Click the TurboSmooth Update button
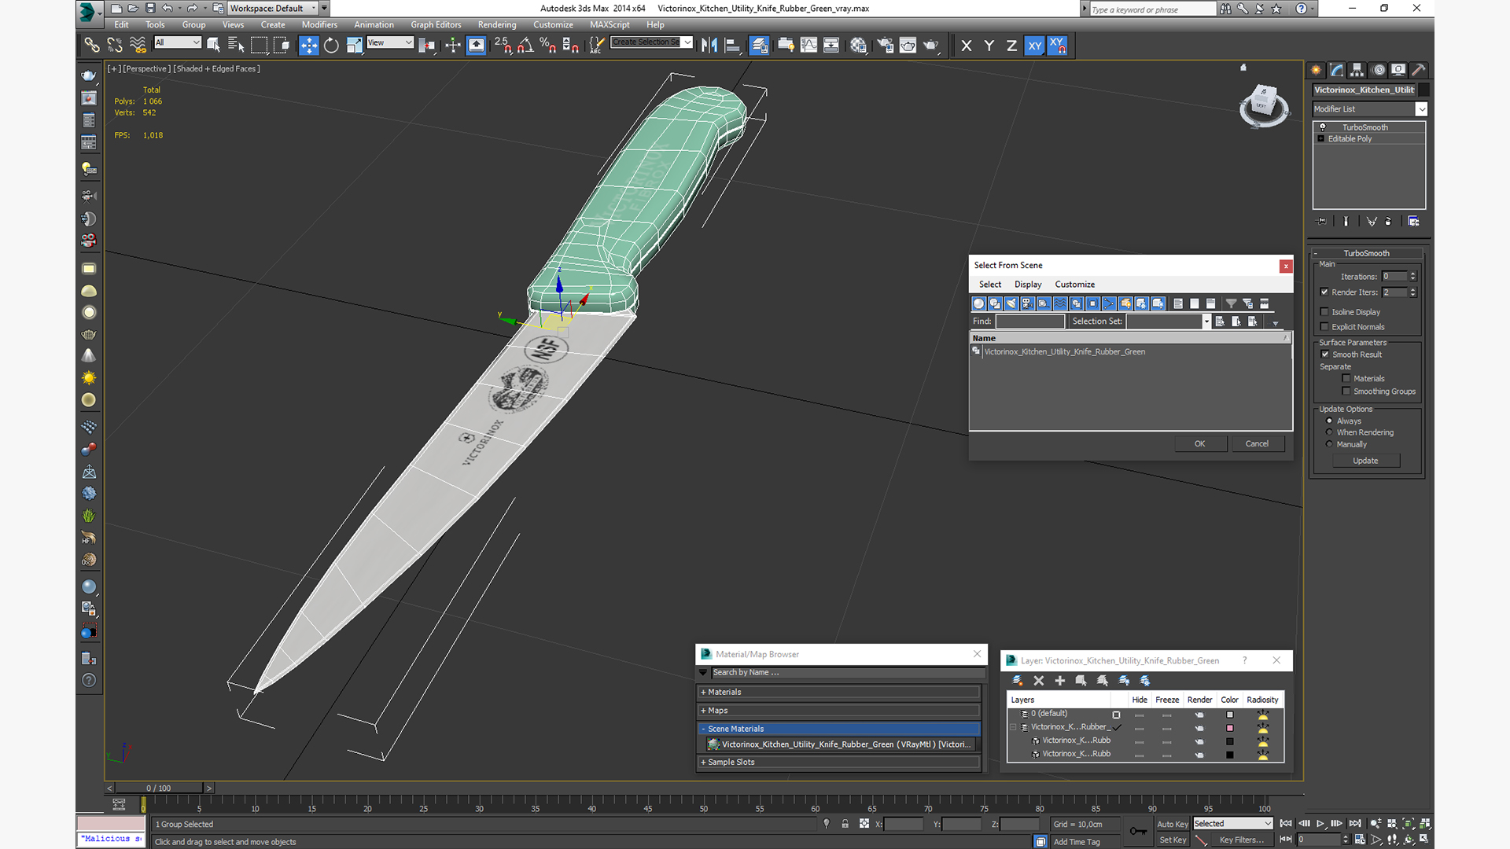1510x849 pixels. 1365,461
